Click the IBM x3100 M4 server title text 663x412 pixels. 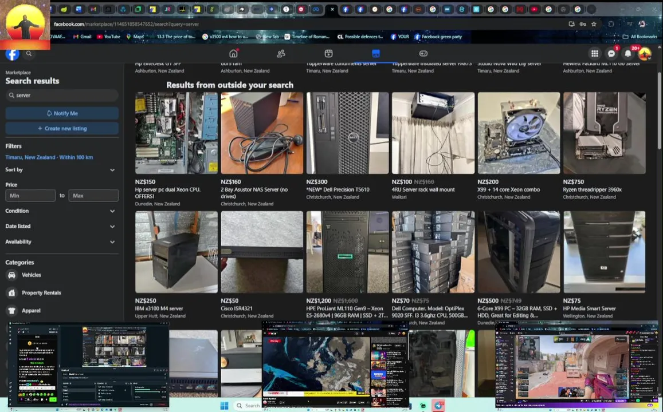click(x=159, y=308)
